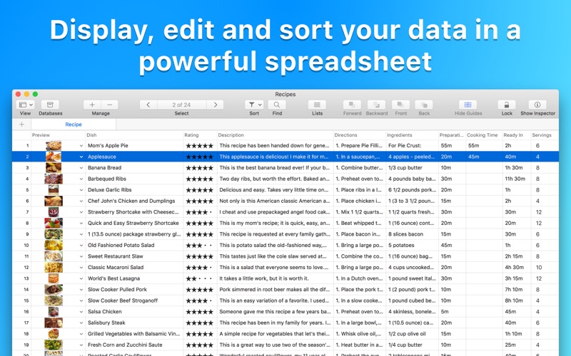
Task: Open Mom's Apple Pie preview thumbnail
Action: pyautogui.click(x=54, y=146)
